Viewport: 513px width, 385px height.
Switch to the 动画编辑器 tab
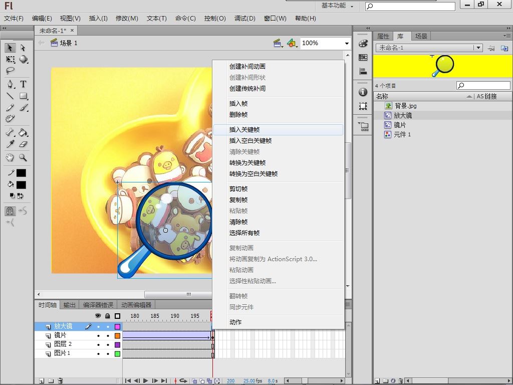coord(136,305)
